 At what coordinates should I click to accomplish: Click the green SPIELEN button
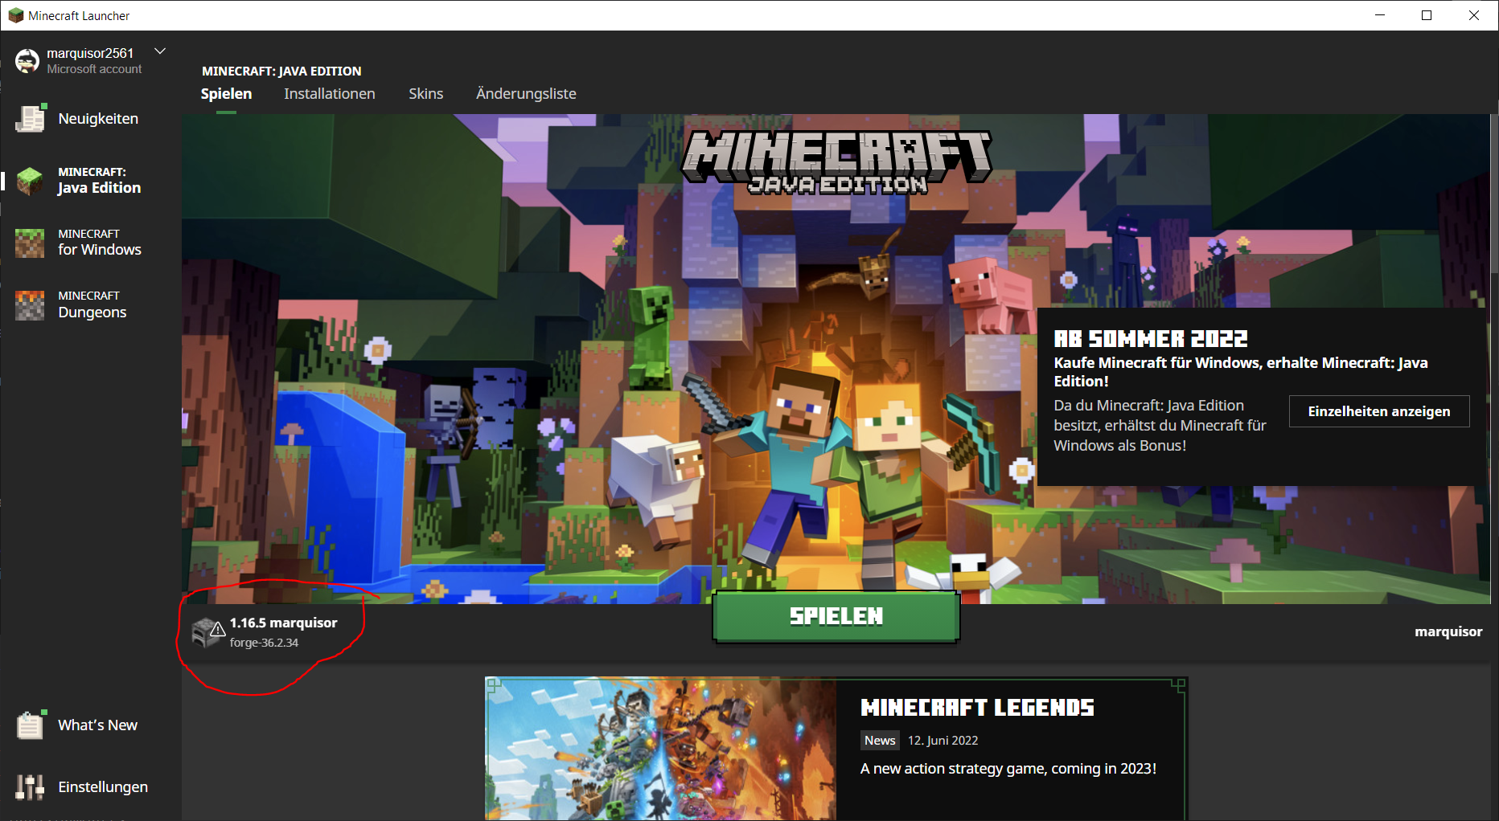836,616
